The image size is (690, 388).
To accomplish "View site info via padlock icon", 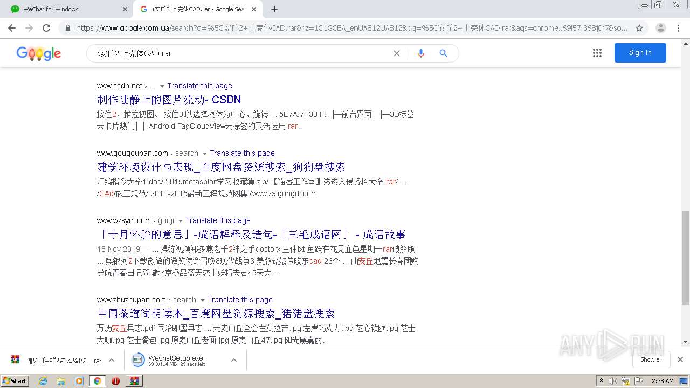I will [x=67, y=28].
